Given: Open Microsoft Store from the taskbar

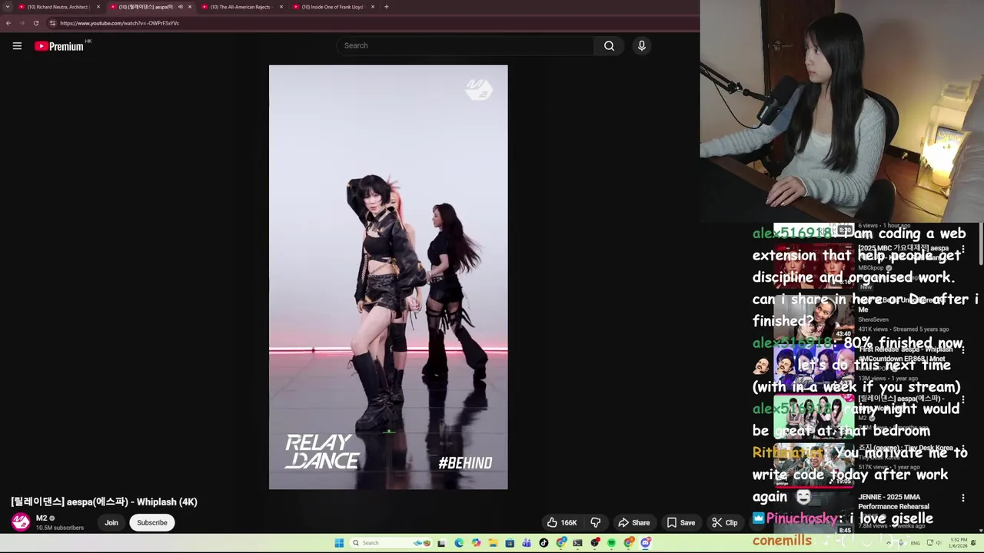Looking at the screenshot, I should (x=510, y=543).
